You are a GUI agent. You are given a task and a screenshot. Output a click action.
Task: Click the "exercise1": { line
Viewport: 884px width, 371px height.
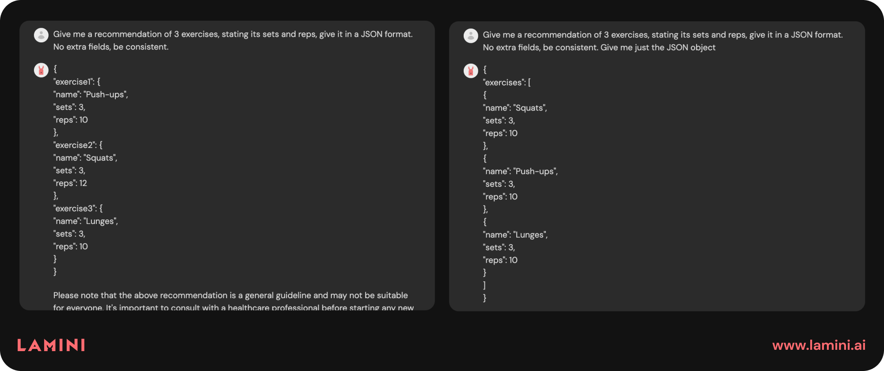tap(77, 82)
